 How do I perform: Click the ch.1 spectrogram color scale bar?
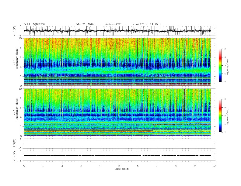point(220,66)
